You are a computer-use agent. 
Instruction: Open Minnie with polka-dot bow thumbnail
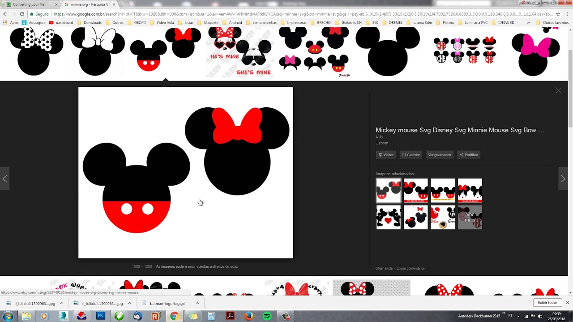tap(37, 51)
